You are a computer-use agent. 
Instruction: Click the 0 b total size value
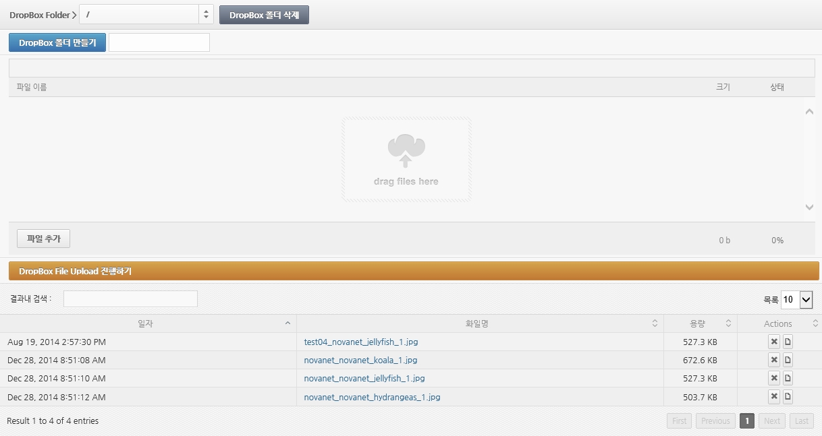point(724,241)
